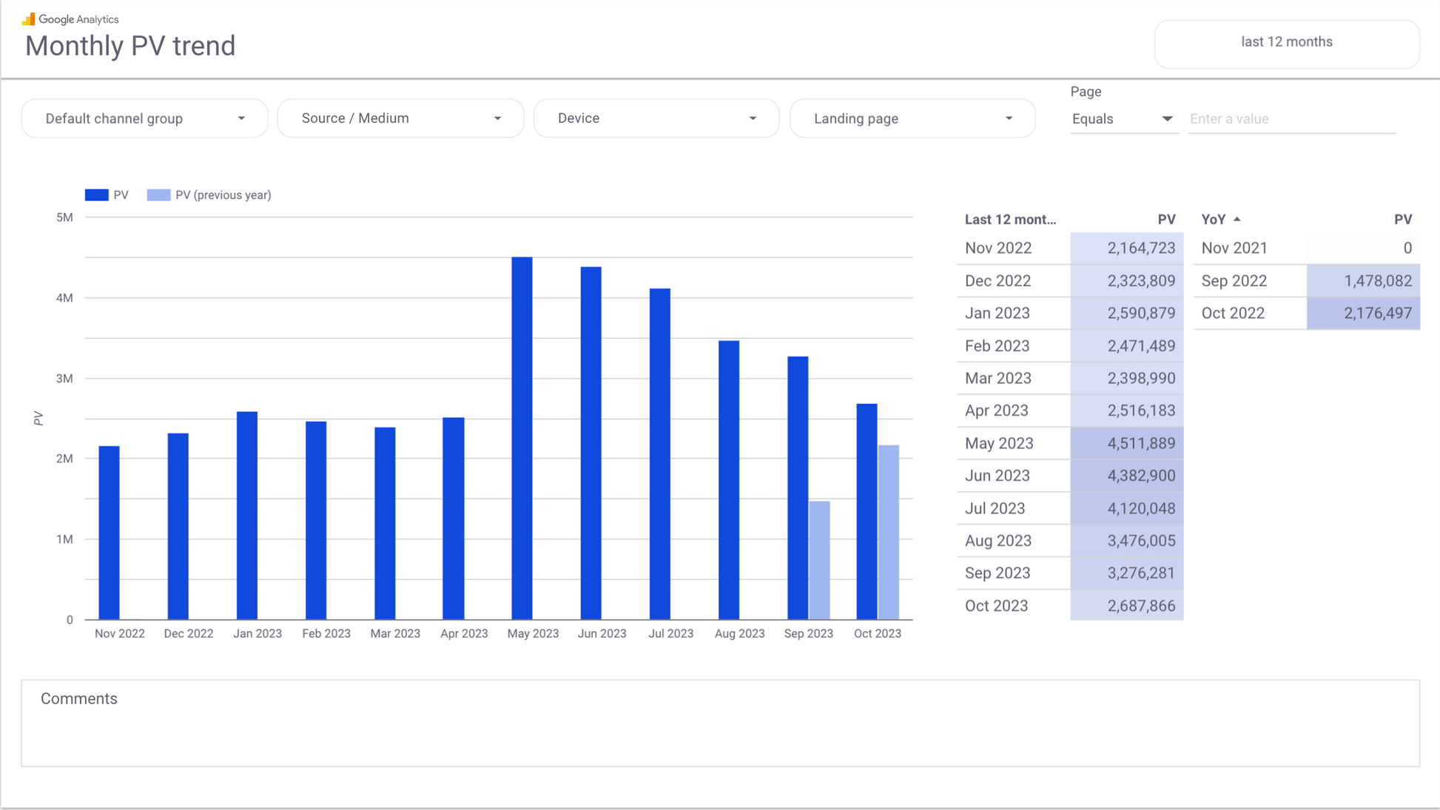
Task: Open the Default channel group dropdown
Action: click(x=144, y=118)
